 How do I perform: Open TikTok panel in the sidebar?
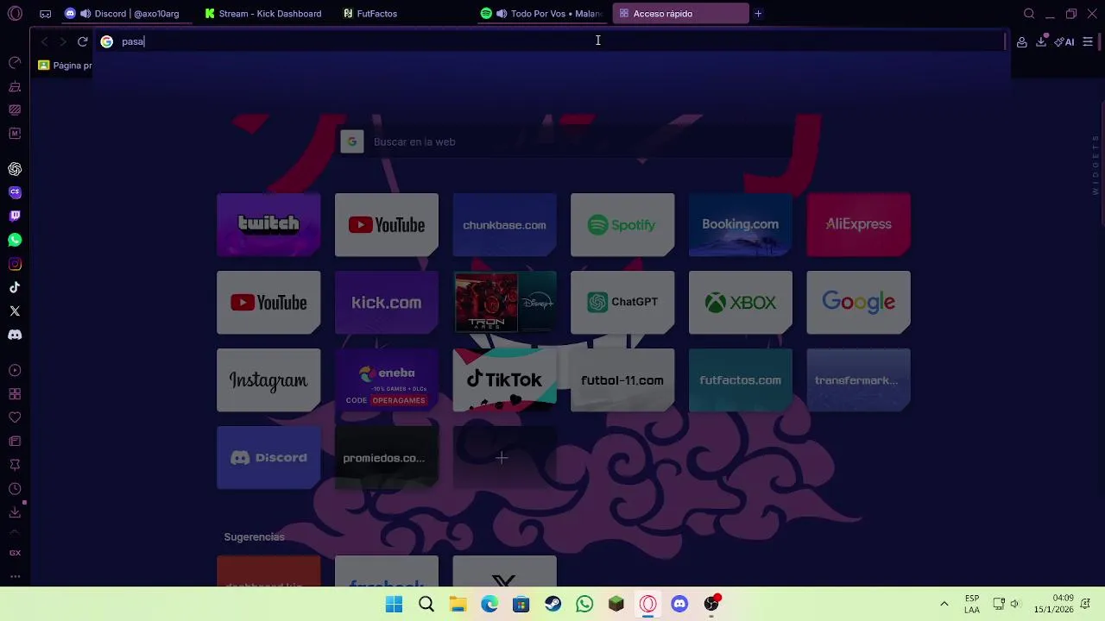coord(15,287)
